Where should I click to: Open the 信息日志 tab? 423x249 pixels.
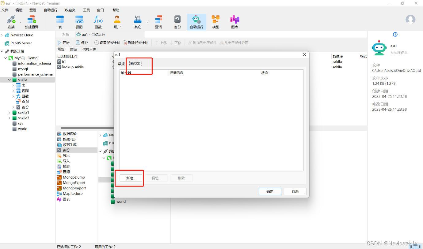(89, 50)
